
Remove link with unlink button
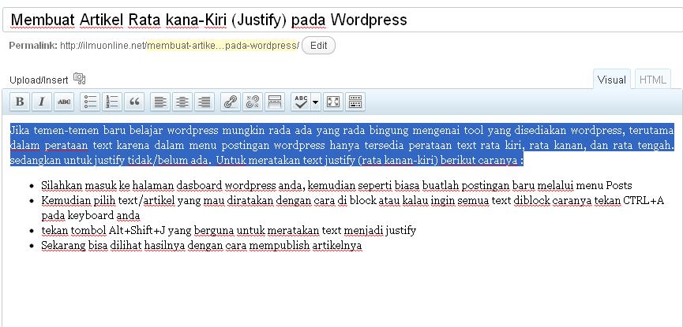click(x=253, y=102)
